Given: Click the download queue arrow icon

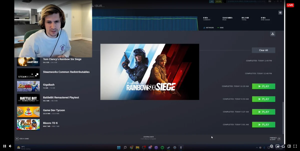Looking at the screenshot, I should 273,34.
